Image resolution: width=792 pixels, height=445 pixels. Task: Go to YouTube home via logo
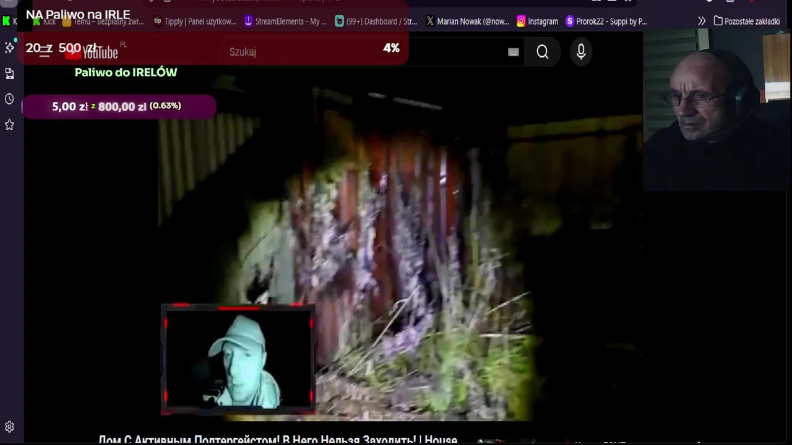91,52
